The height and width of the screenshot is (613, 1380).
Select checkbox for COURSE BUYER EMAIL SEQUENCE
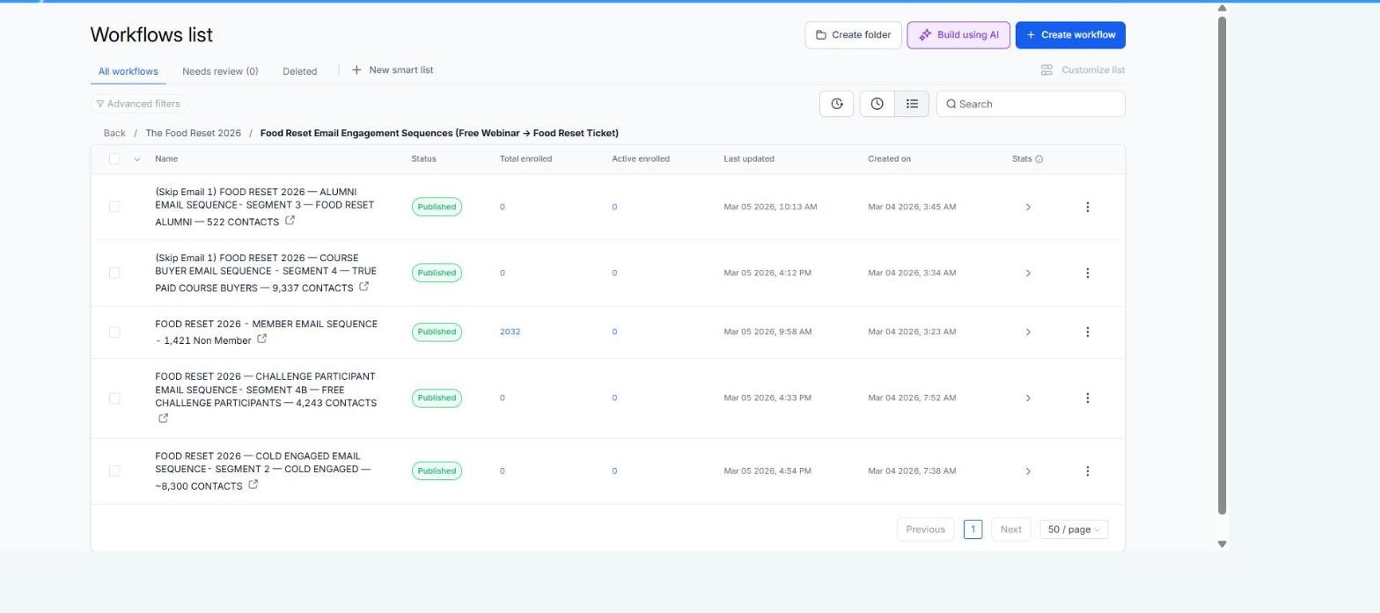pos(114,273)
